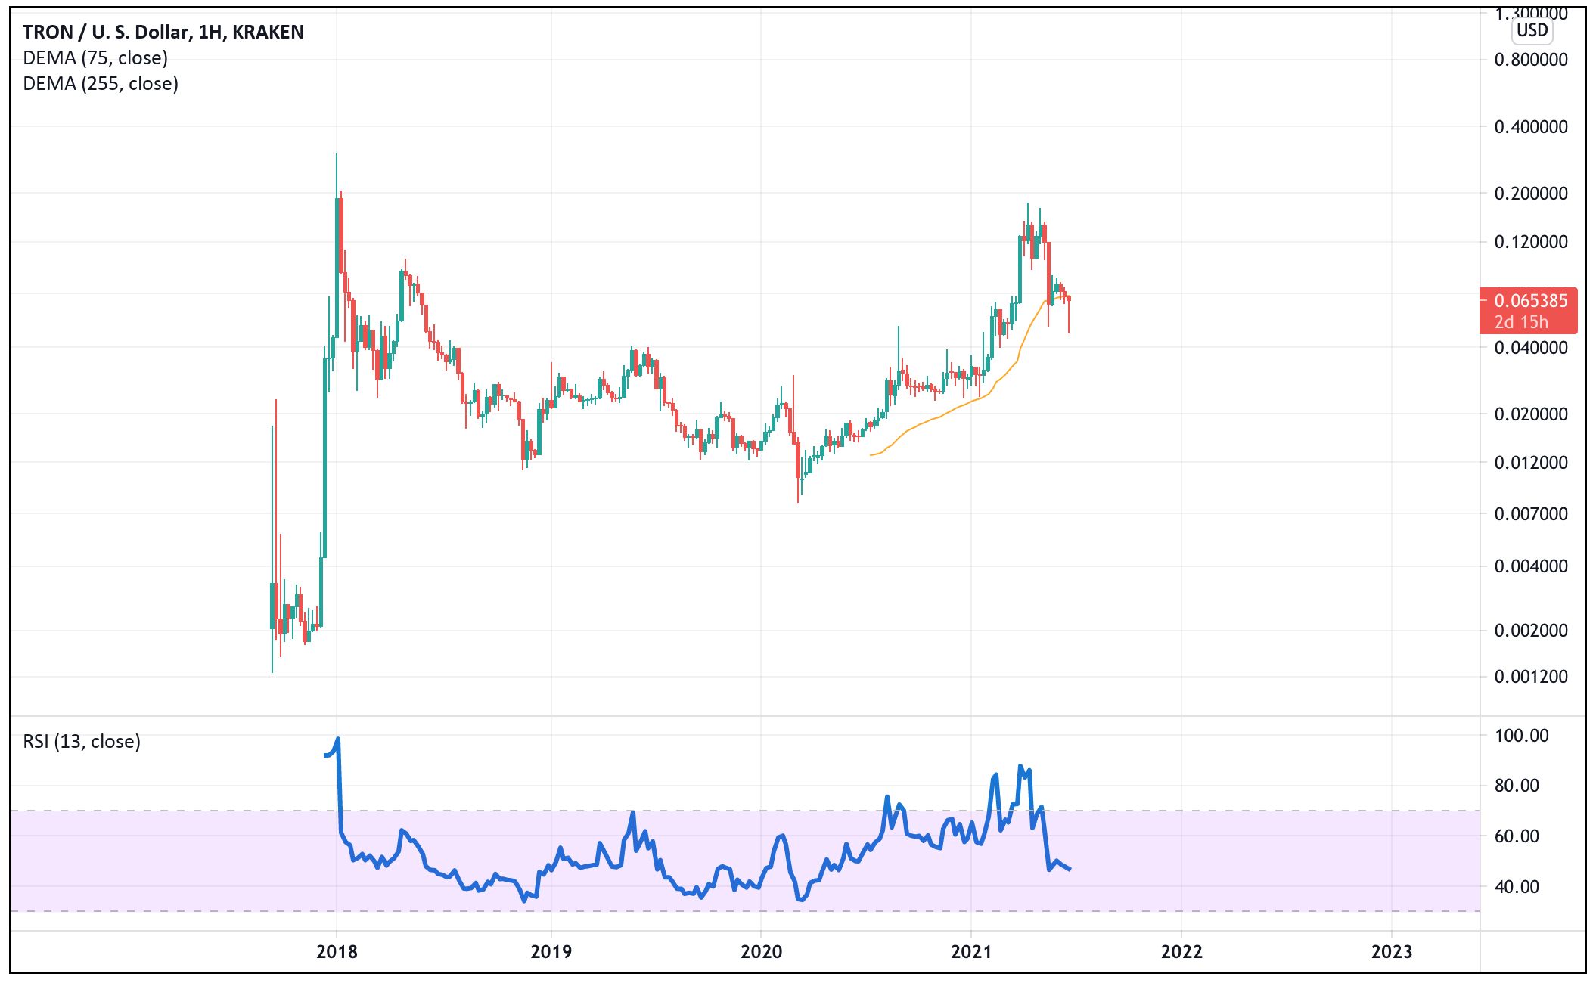Click the DEMA (255, close) indicator label

coord(100,84)
